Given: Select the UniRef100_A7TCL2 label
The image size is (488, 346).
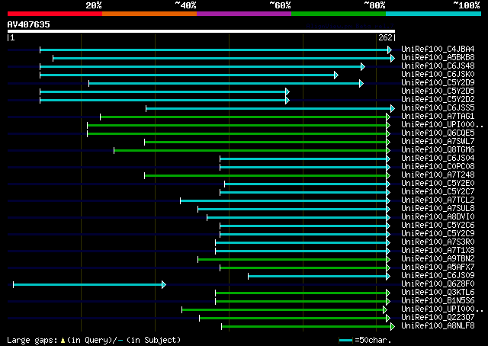Looking at the screenshot, I should click(x=438, y=200).
